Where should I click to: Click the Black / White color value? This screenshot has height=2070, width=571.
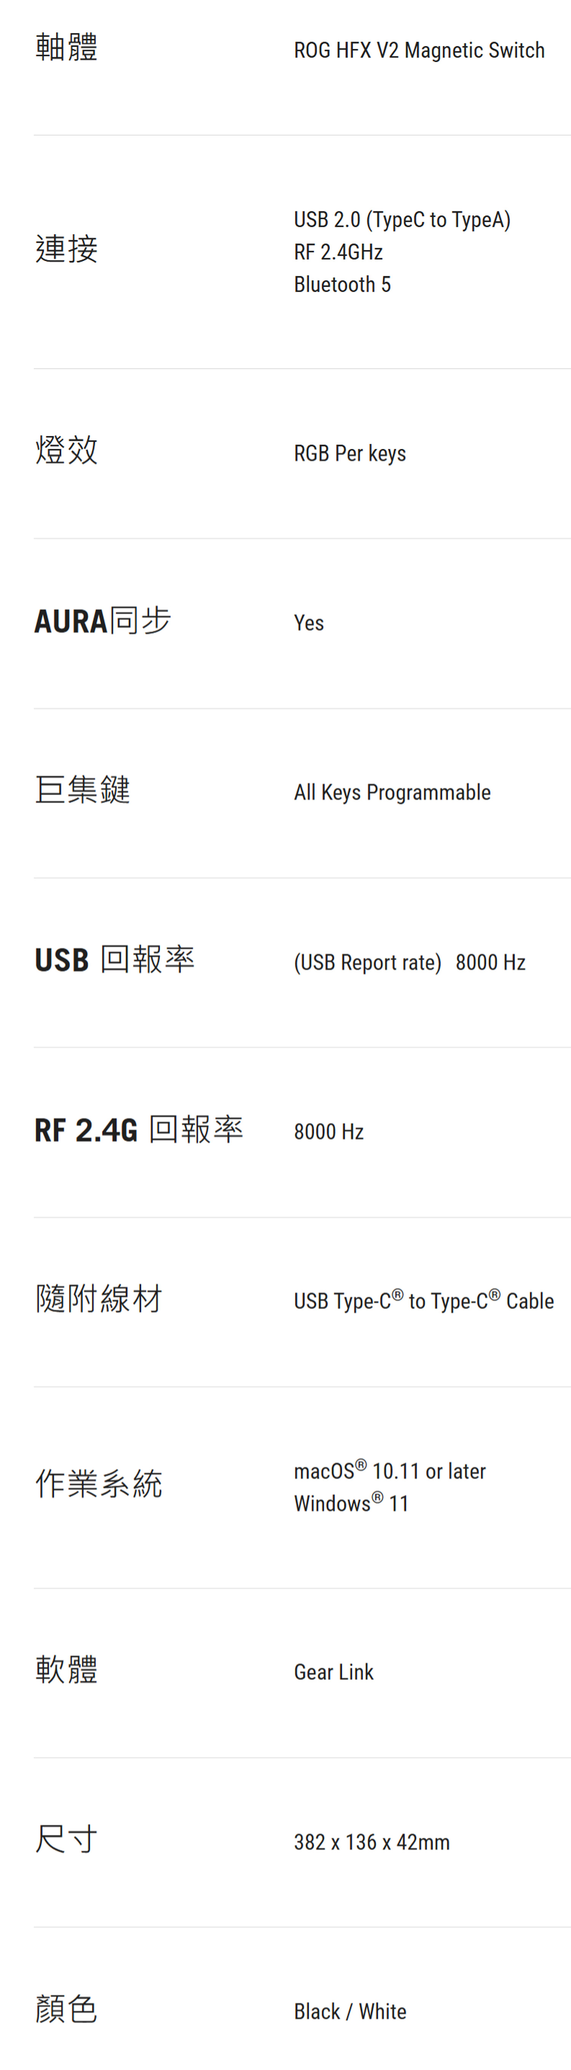[x=349, y=2012]
